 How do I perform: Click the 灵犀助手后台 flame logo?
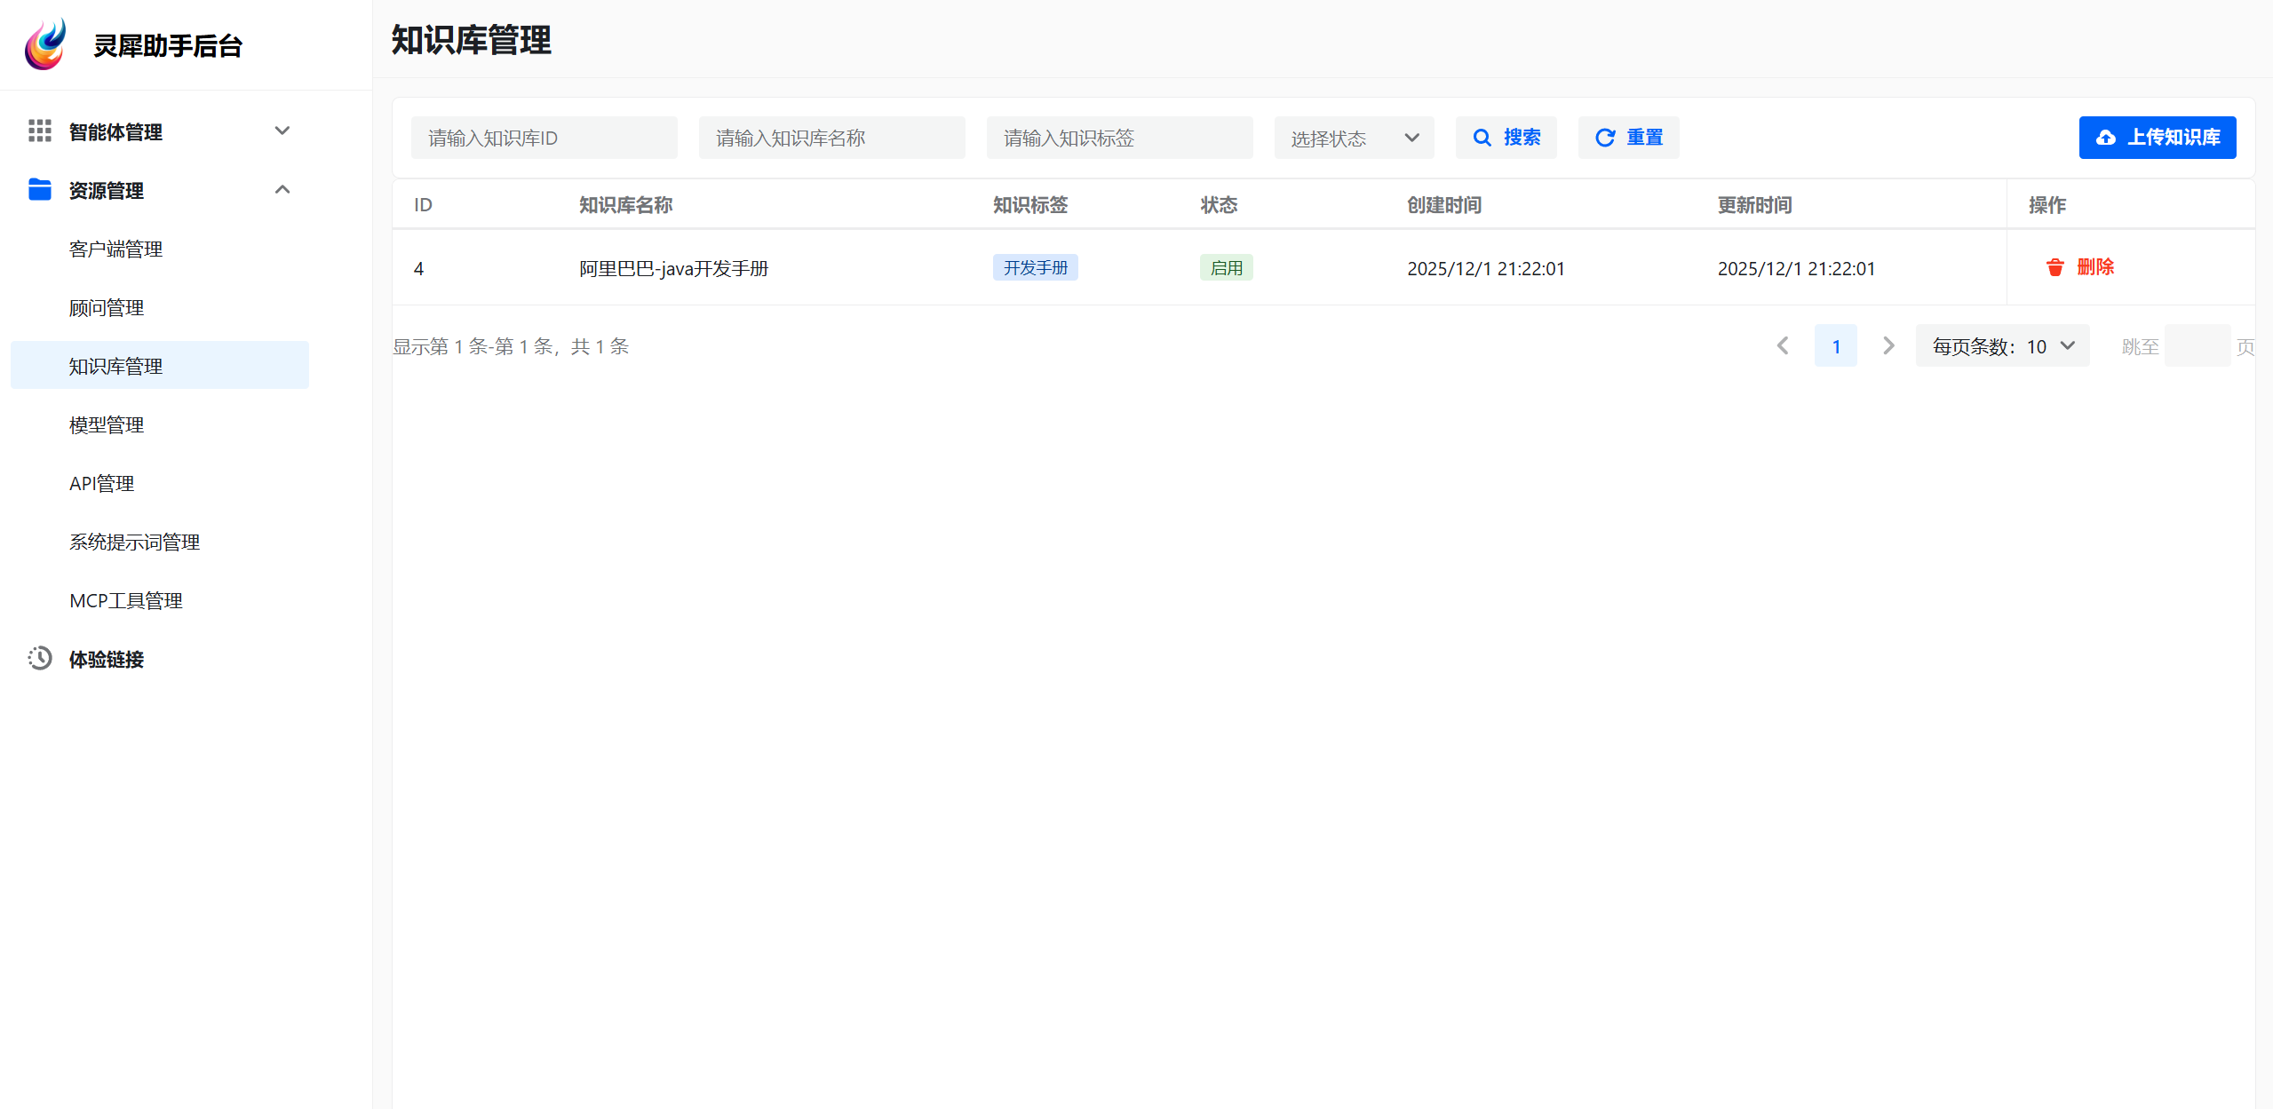tap(45, 44)
